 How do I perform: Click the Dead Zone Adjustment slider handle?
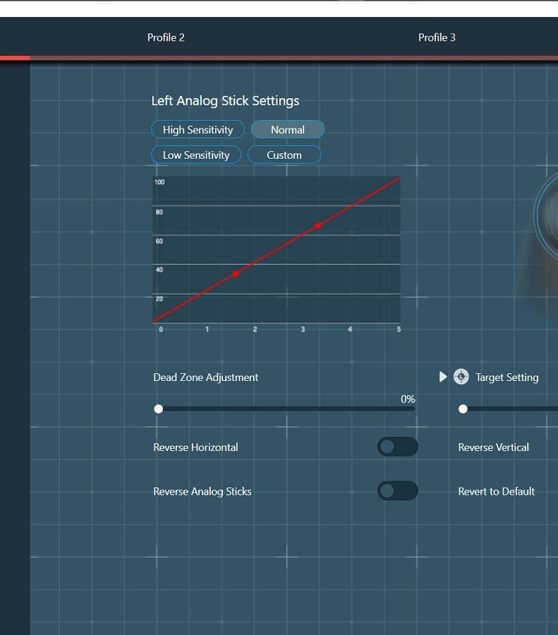click(x=159, y=409)
